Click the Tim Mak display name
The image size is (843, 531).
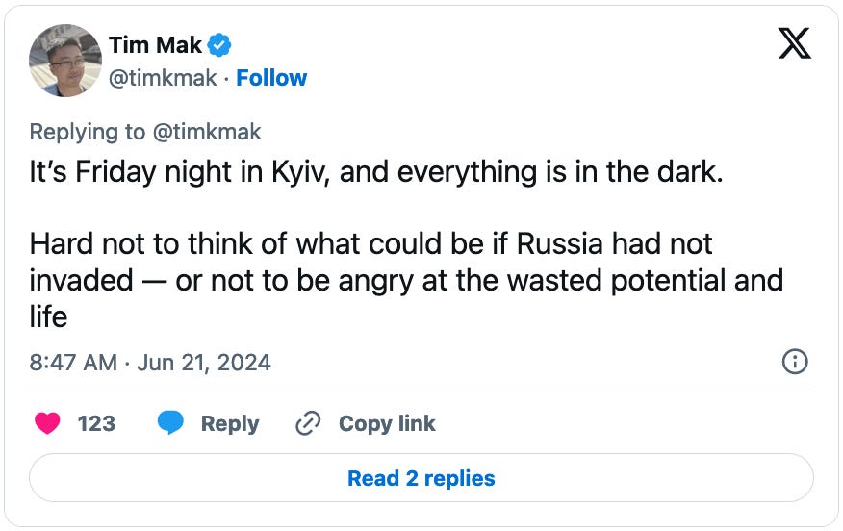155,45
